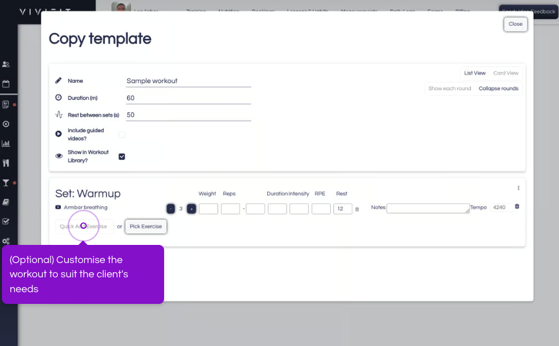Open the gears settings sidebar icon
Screen dimensions: 559x346
tap(6, 241)
